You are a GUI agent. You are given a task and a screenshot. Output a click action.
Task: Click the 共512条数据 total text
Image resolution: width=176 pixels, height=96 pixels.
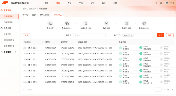28,90
